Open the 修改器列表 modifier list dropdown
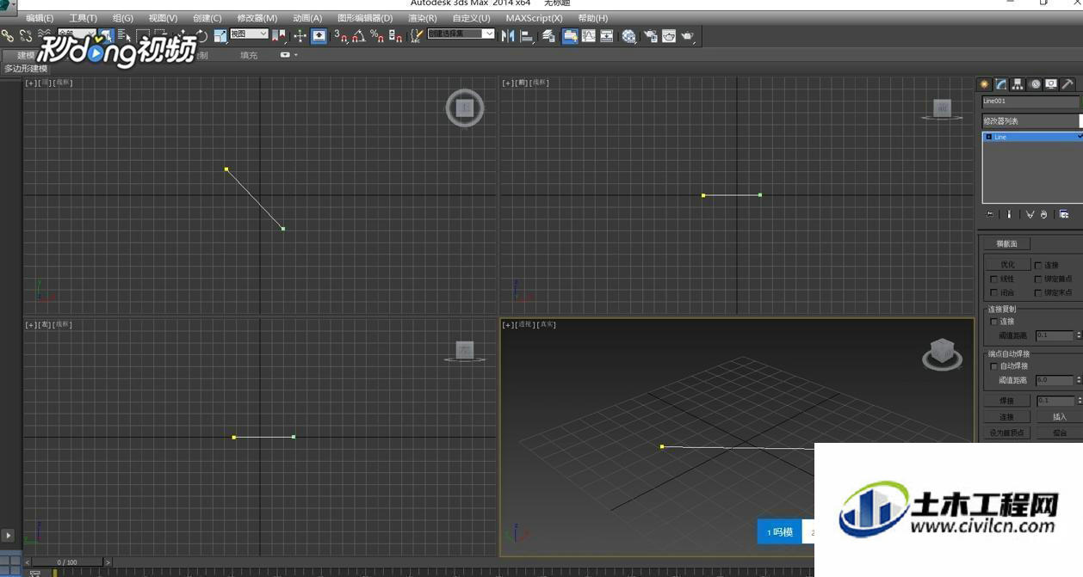This screenshot has height=577, width=1083. pyautogui.click(x=1031, y=121)
